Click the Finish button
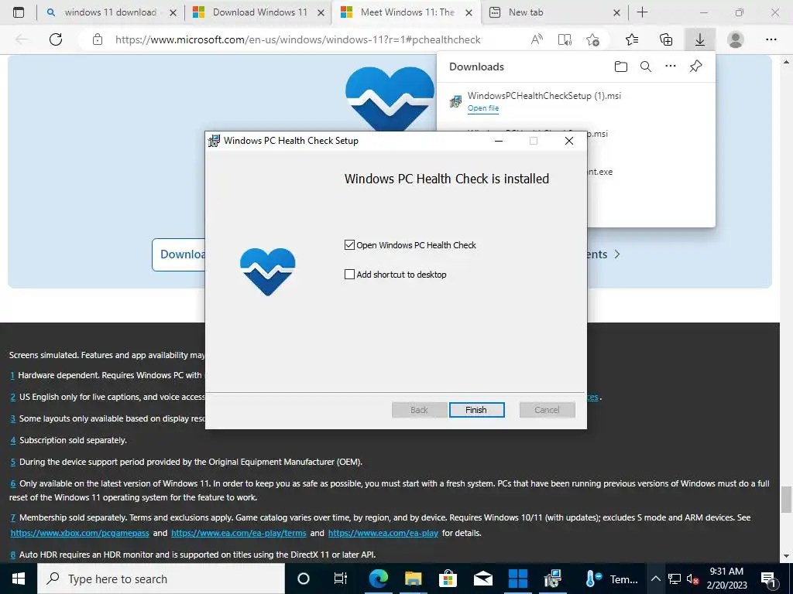 [476, 410]
